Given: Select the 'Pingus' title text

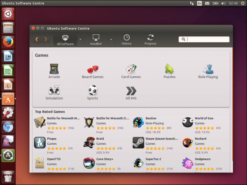Looking at the screenshot, I should tap(52, 139).
